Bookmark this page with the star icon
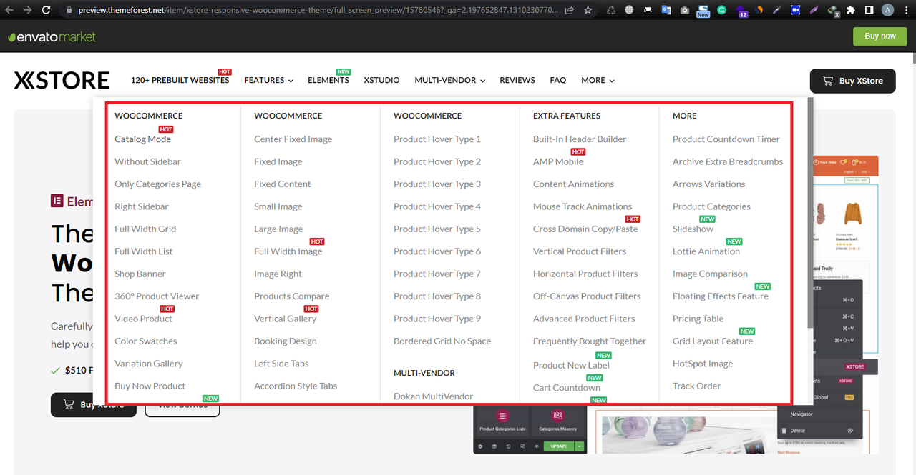 point(588,11)
